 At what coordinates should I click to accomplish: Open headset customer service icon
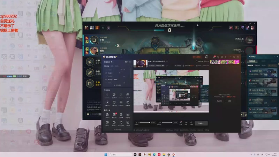[x=218, y=57]
